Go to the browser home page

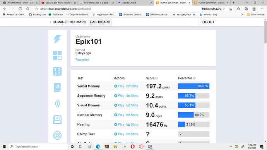tap(28, 9)
